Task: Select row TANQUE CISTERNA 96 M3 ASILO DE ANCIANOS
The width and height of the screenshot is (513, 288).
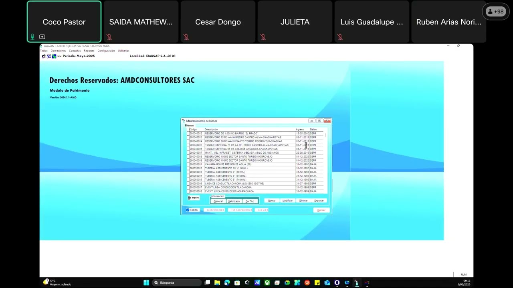Action: pyautogui.click(x=256, y=149)
